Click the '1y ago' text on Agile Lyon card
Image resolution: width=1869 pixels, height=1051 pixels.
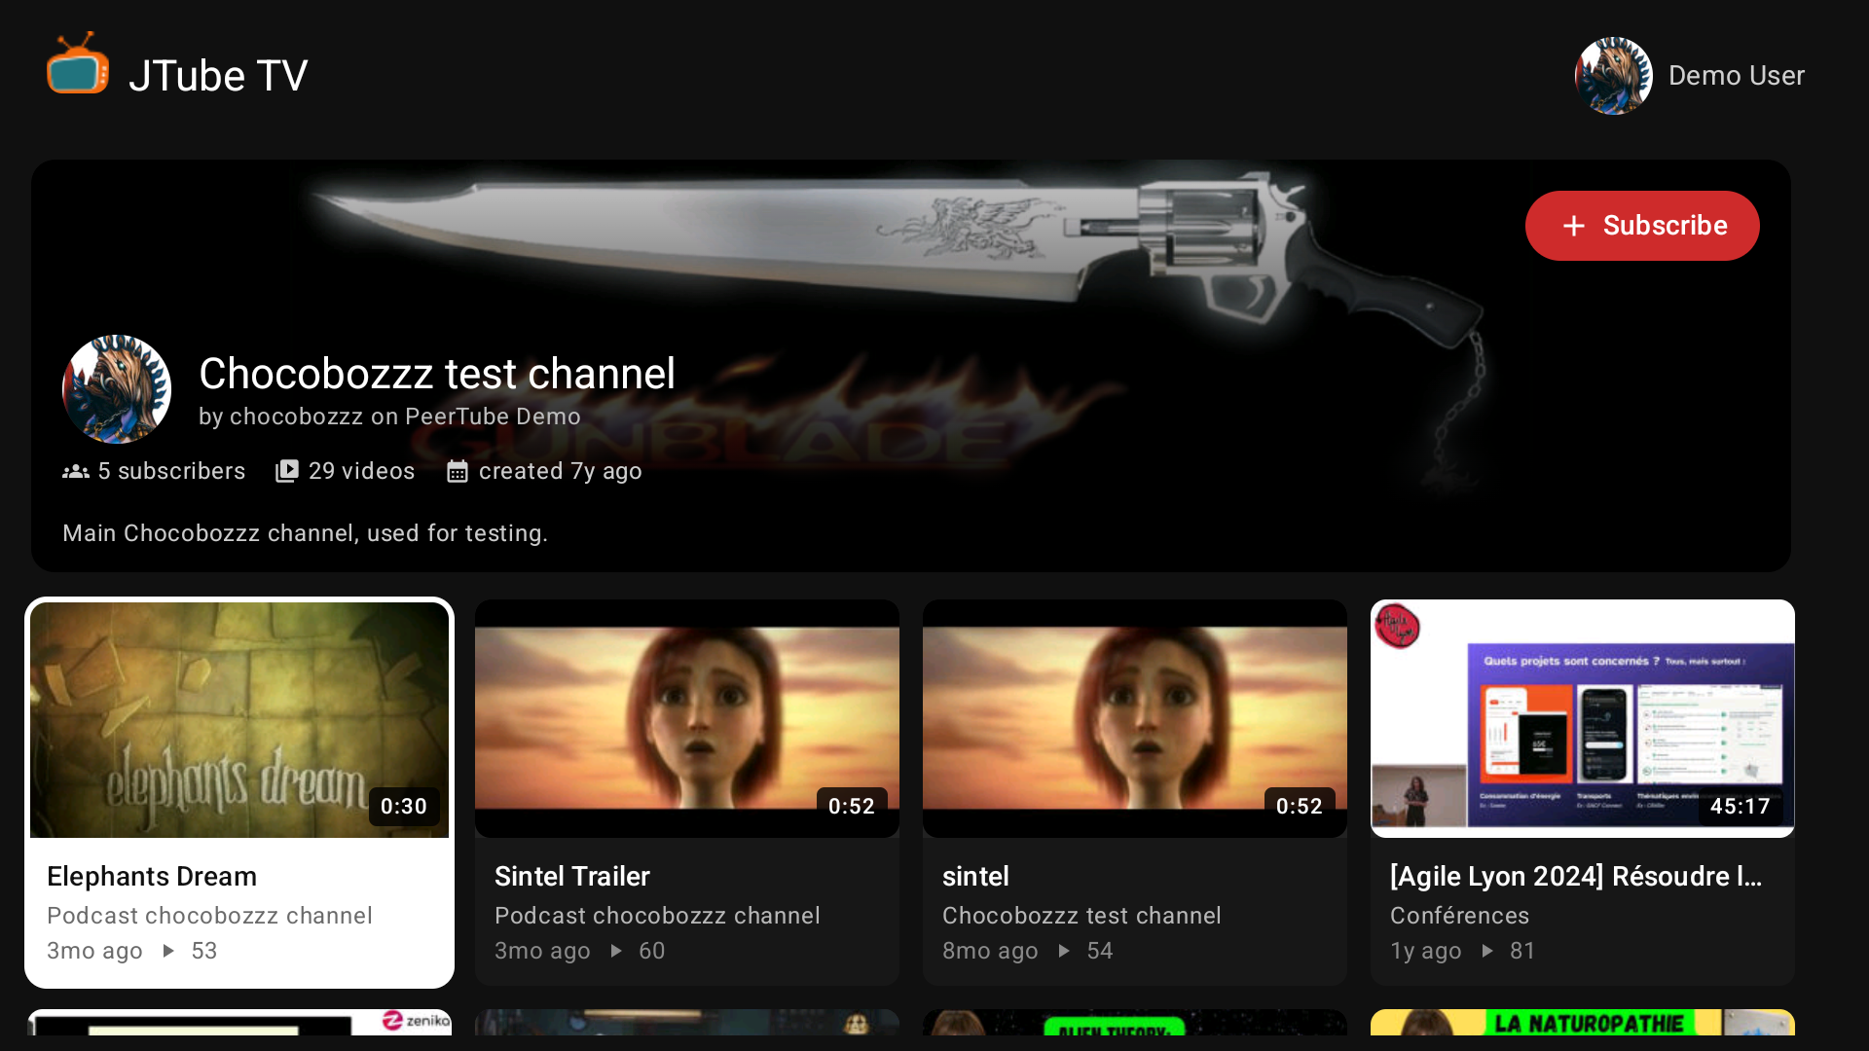click(x=1425, y=951)
